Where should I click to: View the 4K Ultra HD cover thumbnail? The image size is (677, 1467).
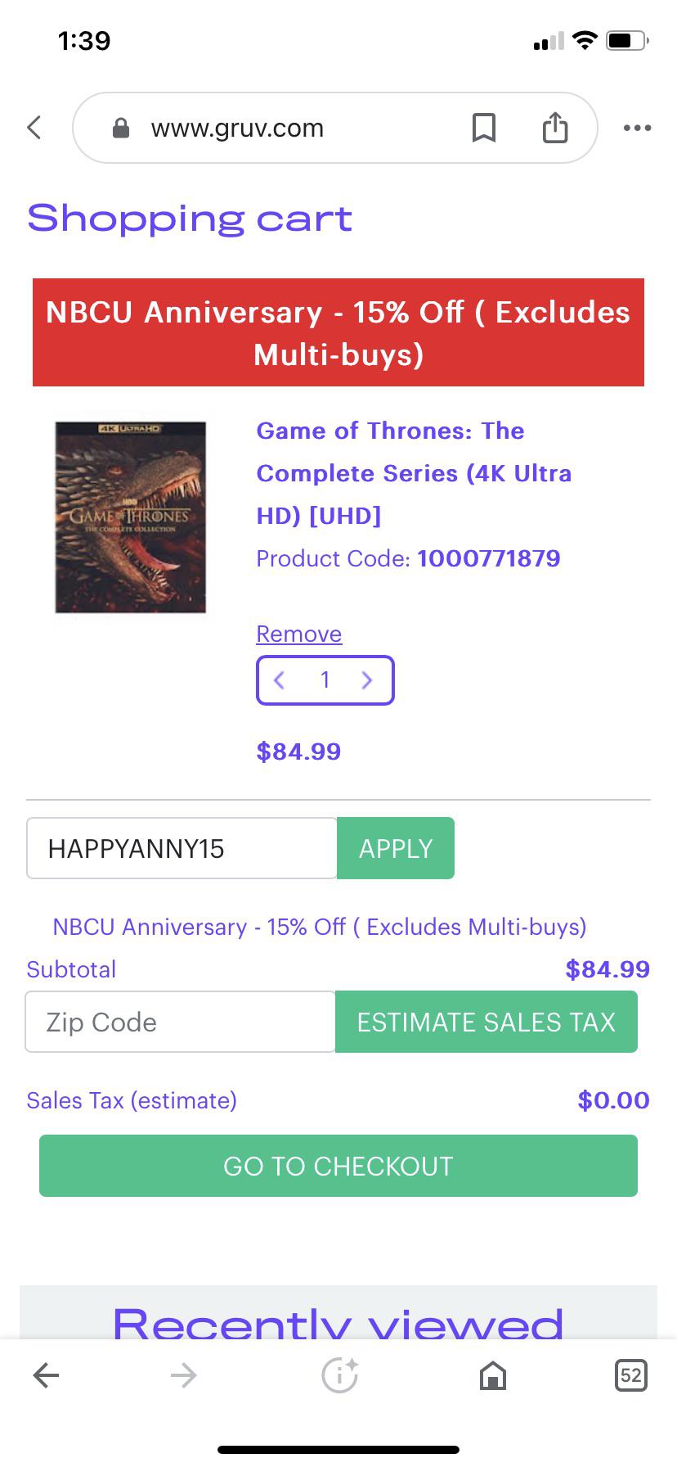tap(130, 517)
